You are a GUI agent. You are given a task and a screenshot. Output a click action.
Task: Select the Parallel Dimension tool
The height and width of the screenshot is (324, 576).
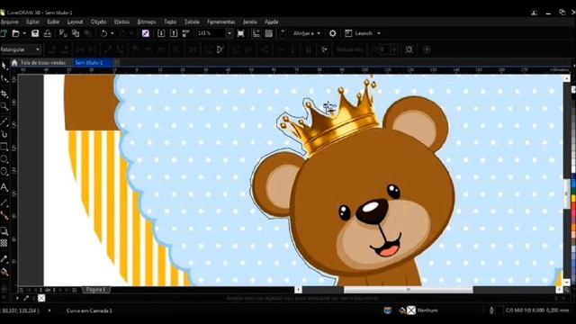[4, 203]
